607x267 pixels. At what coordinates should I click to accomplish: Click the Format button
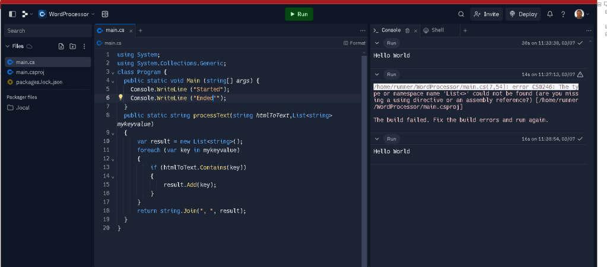pos(355,43)
